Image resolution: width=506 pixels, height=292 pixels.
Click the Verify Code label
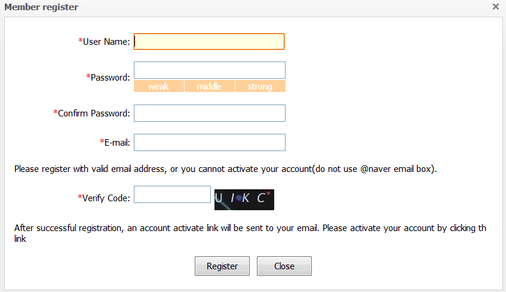[106, 198]
